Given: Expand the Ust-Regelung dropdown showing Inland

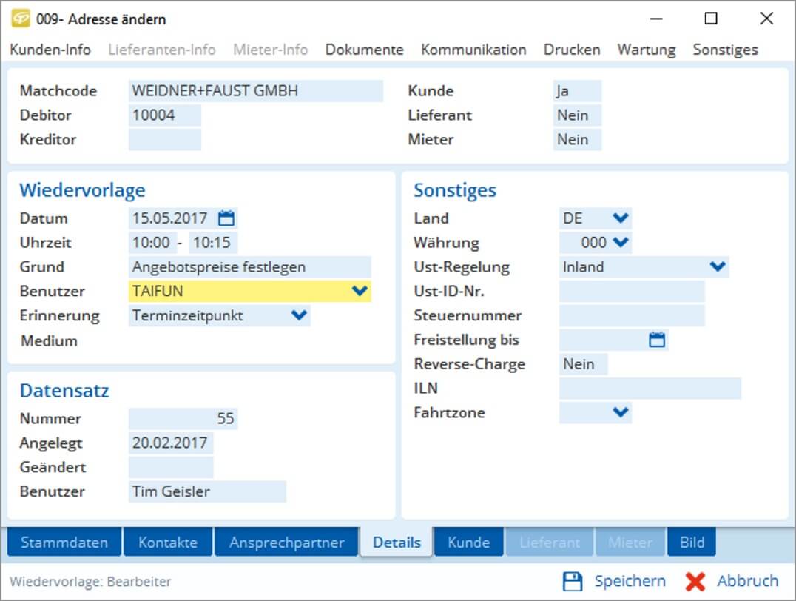Looking at the screenshot, I should pos(716,266).
